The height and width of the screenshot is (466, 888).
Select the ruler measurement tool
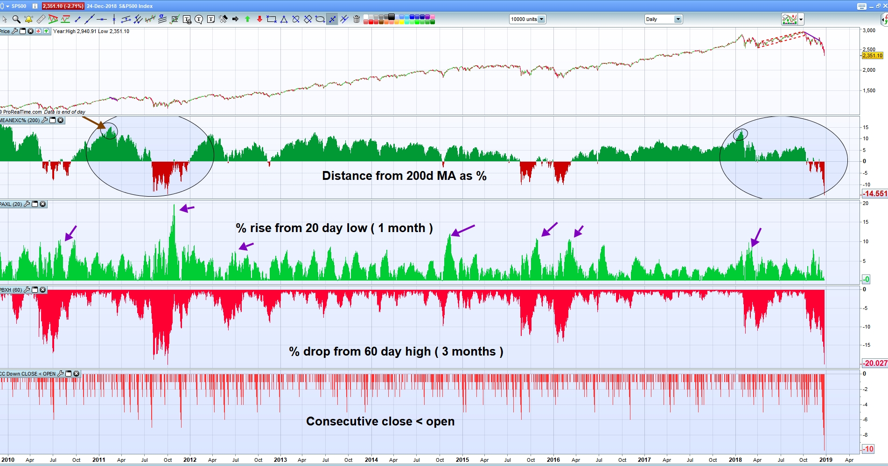(41, 19)
